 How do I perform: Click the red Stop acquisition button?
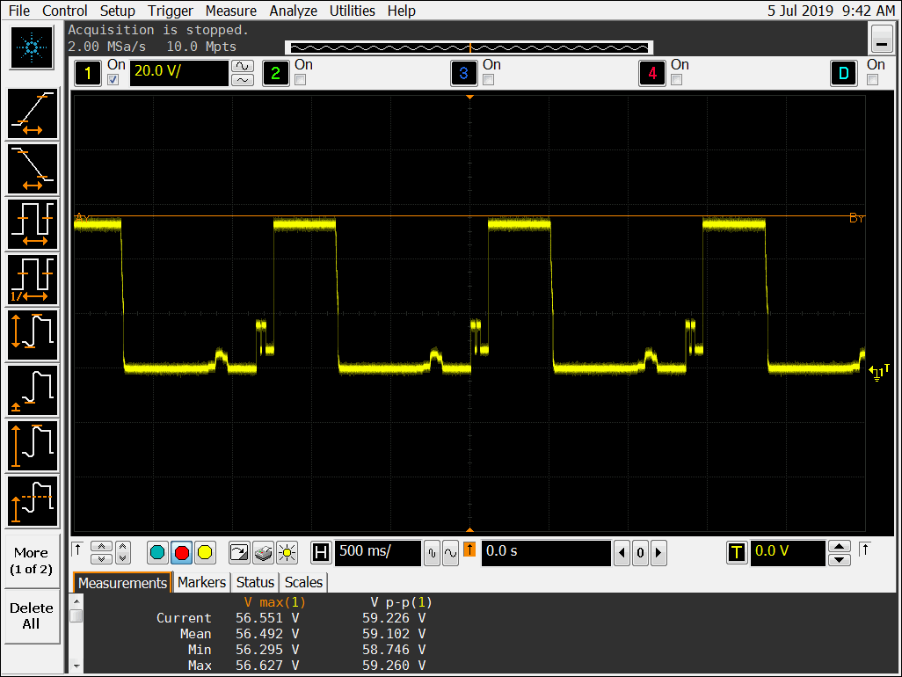pyautogui.click(x=181, y=553)
